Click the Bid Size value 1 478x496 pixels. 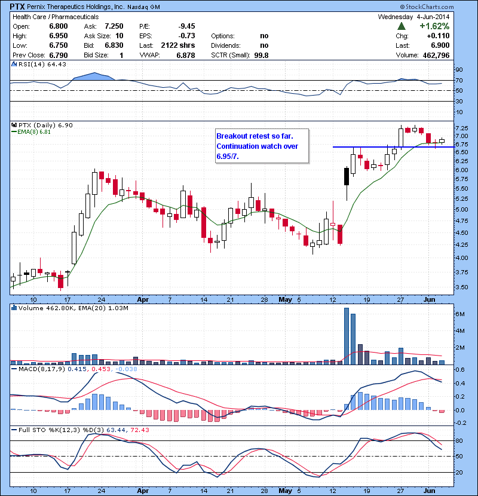coord(121,55)
